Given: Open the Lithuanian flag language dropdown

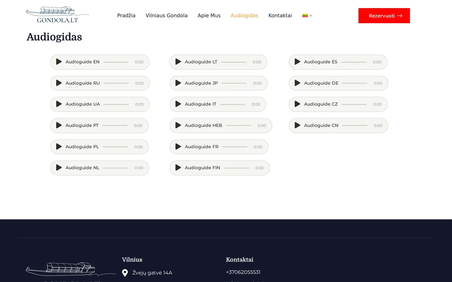Looking at the screenshot, I should click(307, 16).
